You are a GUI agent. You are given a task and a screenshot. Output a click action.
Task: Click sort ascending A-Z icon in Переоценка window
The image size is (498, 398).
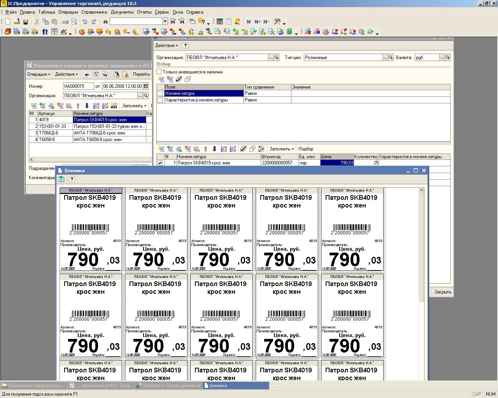coord(96,106)
